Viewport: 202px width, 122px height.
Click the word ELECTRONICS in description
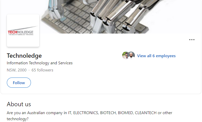[x=86, y=113]
